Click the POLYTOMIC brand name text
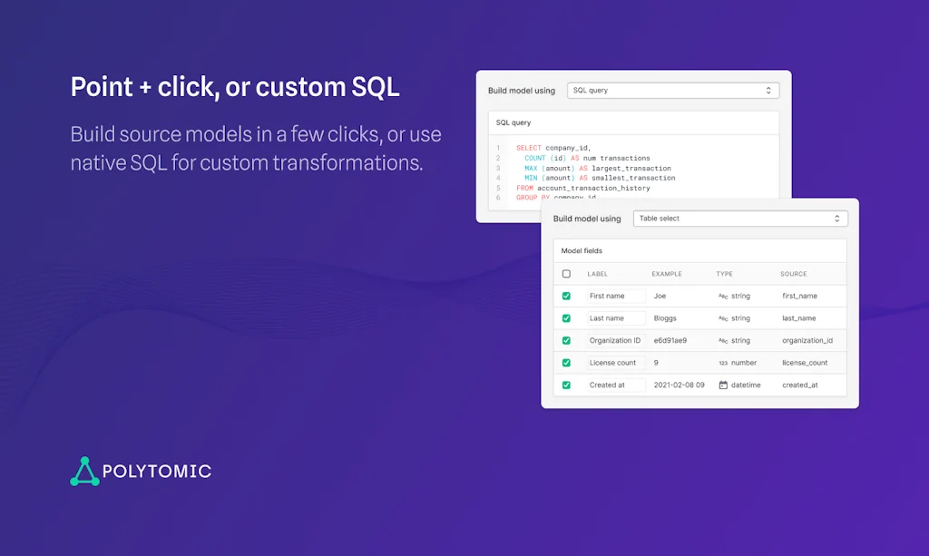Viewport: 929px width, 556px height. click(156, 472)
